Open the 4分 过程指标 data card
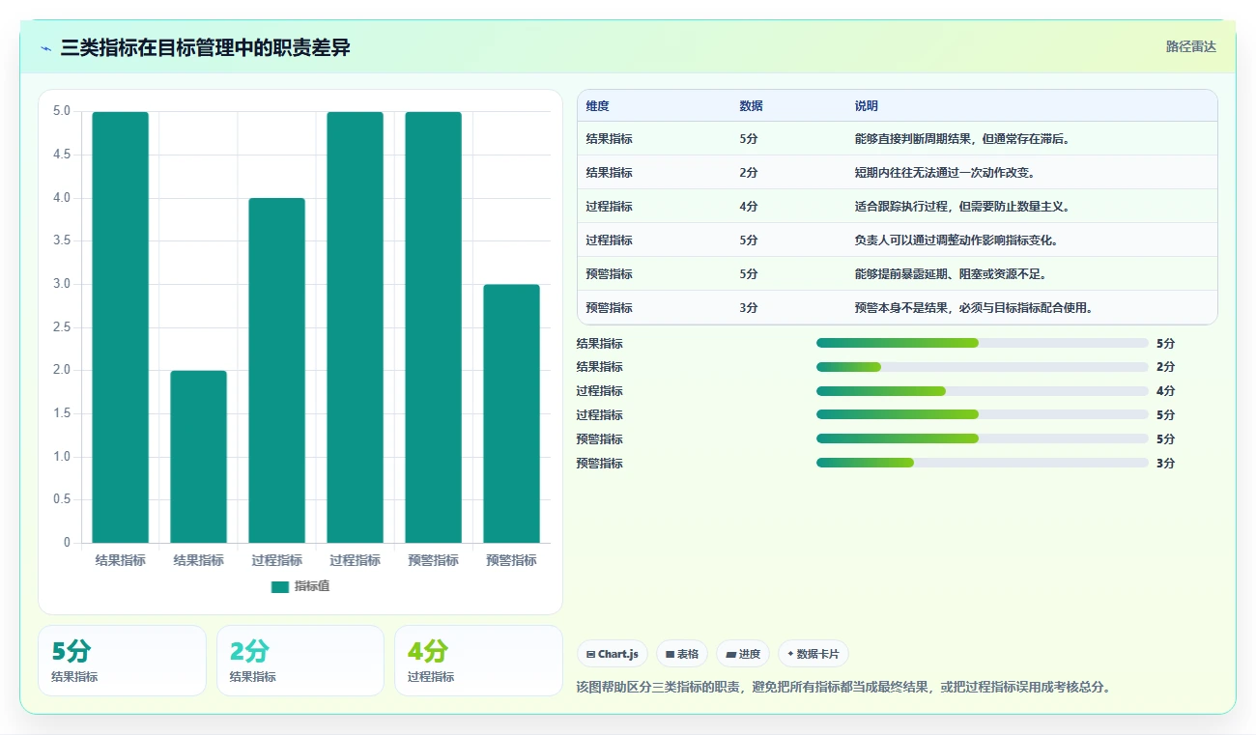 click(478, 661)
